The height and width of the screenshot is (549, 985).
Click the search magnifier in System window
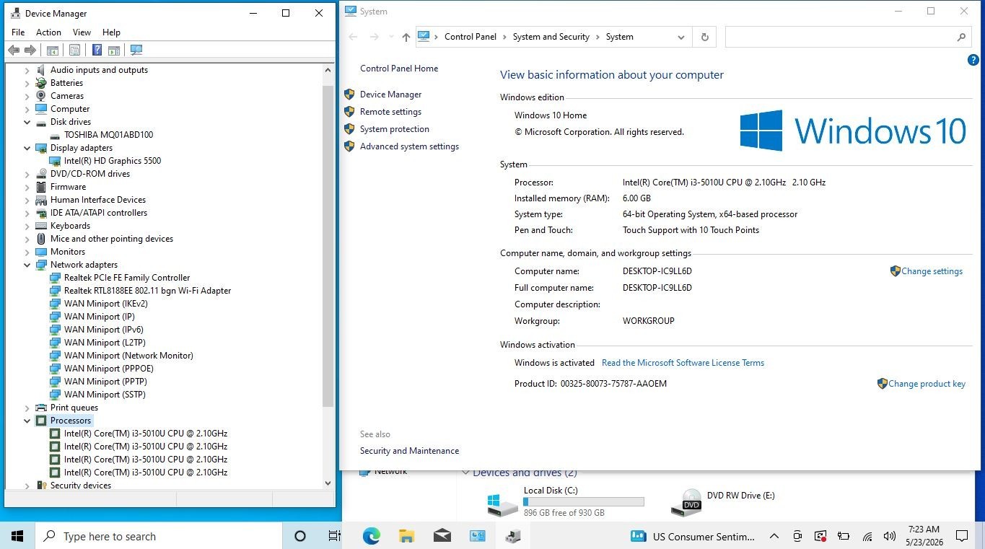click(962, 37)
